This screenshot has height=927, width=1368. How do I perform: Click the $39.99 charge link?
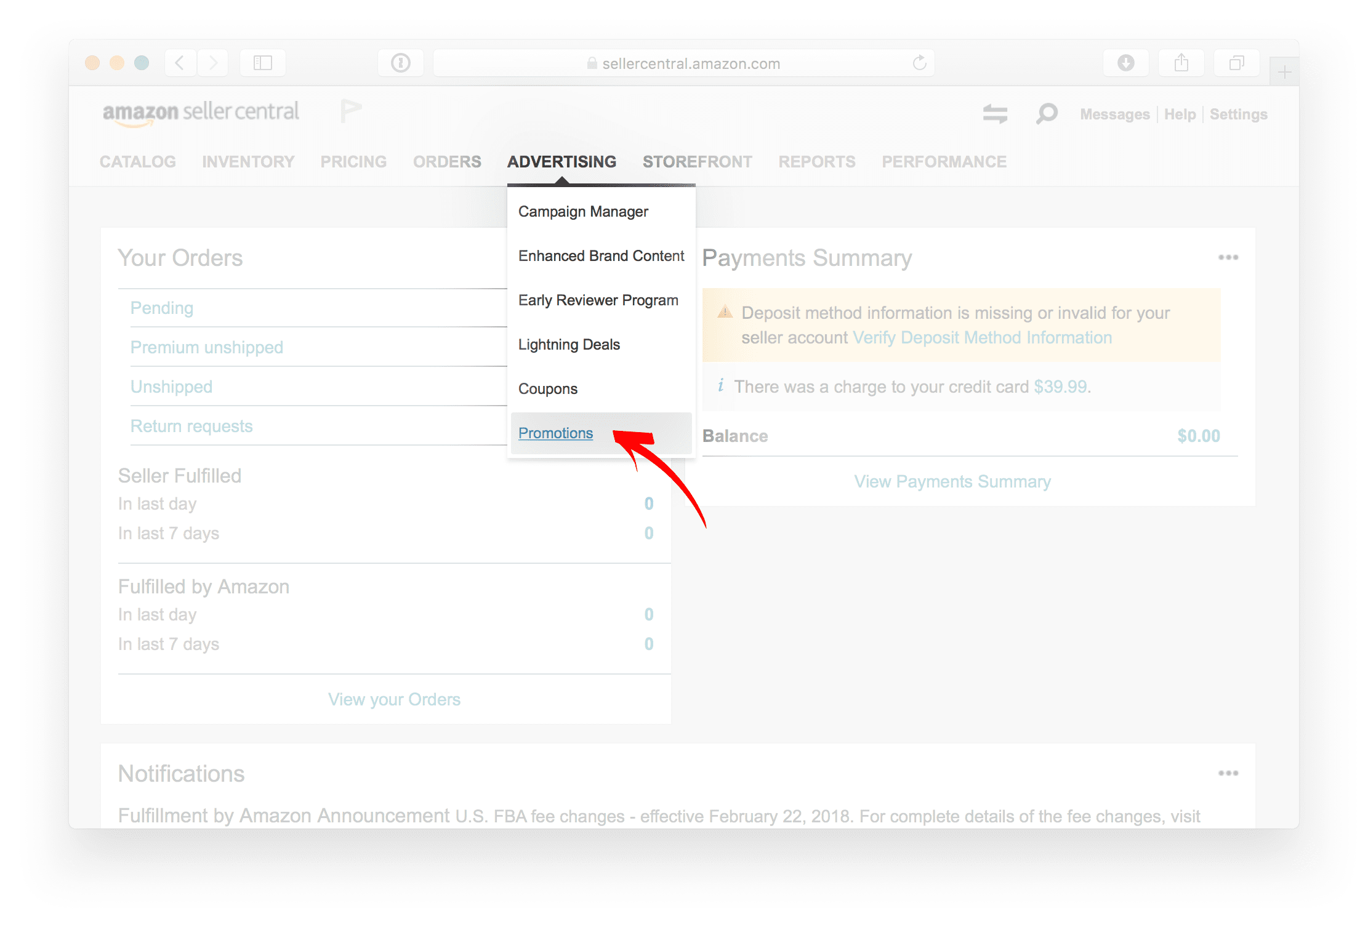pos(1060,387)
